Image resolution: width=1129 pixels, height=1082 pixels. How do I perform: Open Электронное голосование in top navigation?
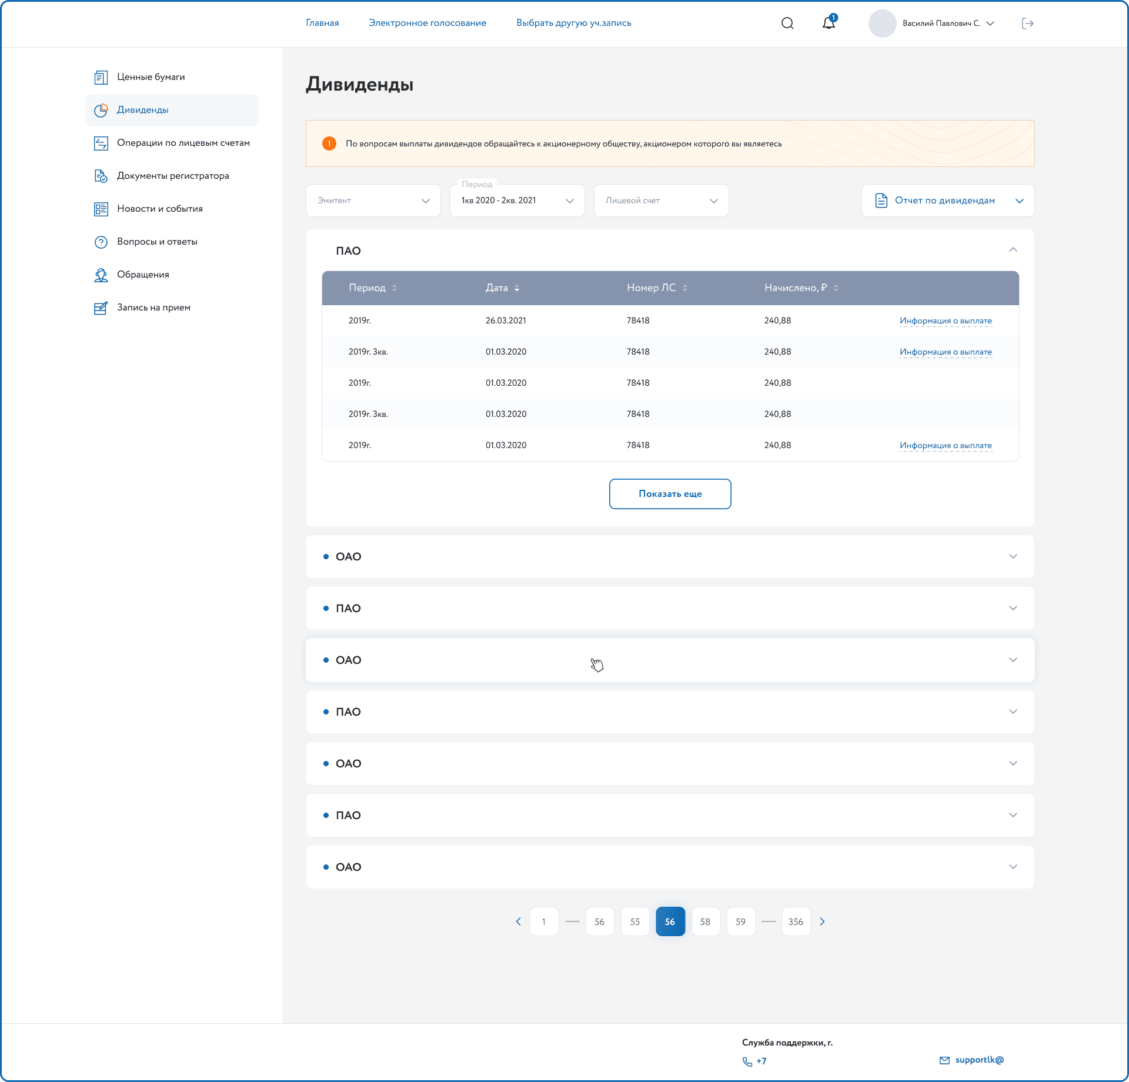pyautogui.click(x=427, y=23)
